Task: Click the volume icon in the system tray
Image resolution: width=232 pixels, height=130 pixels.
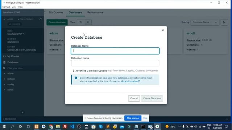Action: (196, 126)
